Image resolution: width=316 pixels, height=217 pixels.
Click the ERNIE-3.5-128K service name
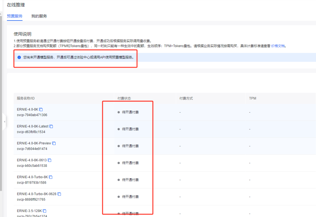29,211
